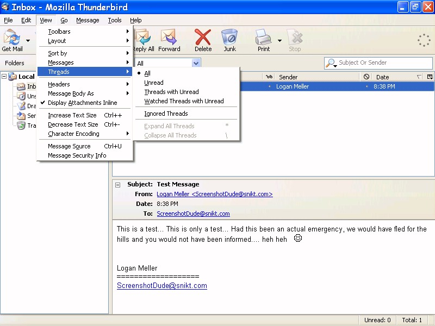435x326 pixels.
Task: Select Unread threads option
Action: 186,83
